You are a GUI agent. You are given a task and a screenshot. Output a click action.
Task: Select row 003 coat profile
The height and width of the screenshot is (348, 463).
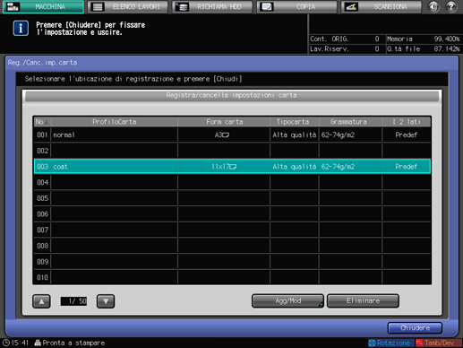coord(232,167)
